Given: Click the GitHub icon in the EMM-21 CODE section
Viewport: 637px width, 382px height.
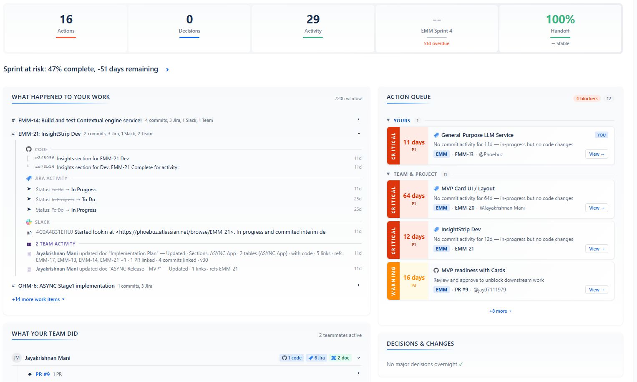Looking at the screenshot, I should [x=28, y=149].
